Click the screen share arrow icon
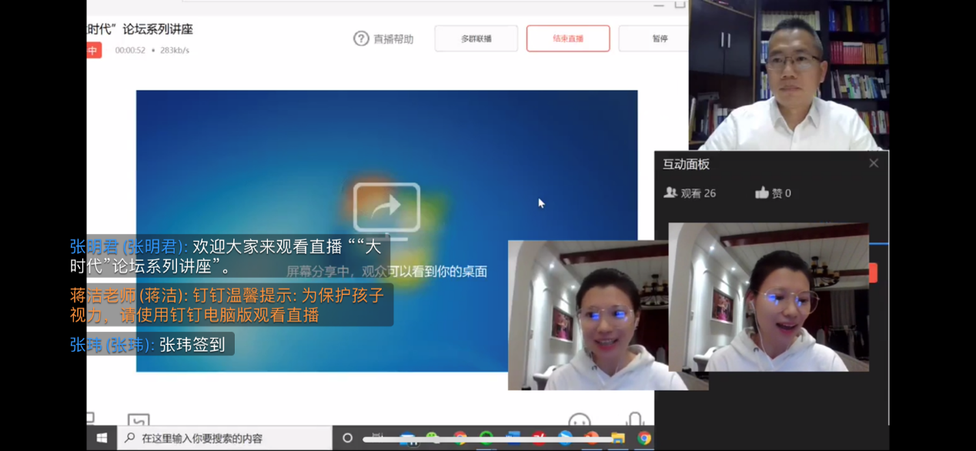This screenshot has height=451, width=976. [x=386, y=207]
